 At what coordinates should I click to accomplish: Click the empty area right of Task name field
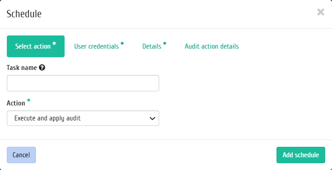click(243, 83)
